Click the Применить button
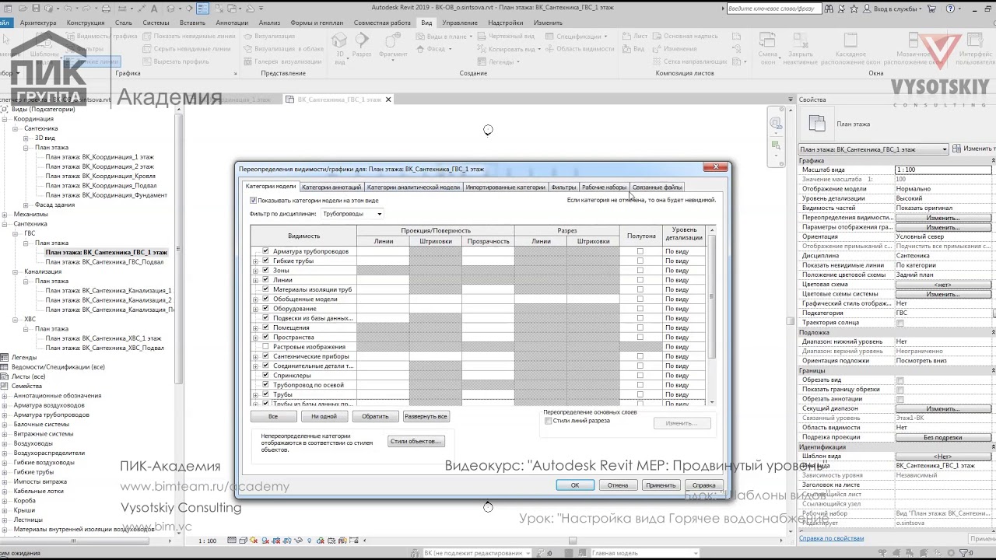 [x=661, y=485]
